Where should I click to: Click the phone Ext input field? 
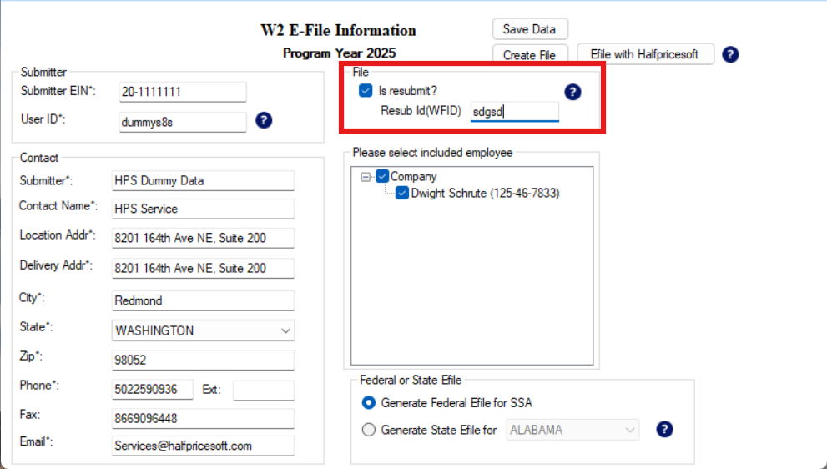point(263,390)
